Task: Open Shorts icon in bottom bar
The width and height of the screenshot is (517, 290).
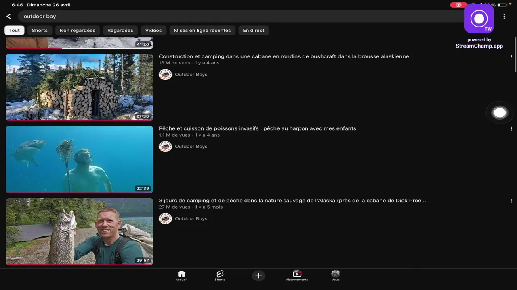Action: 220,276
